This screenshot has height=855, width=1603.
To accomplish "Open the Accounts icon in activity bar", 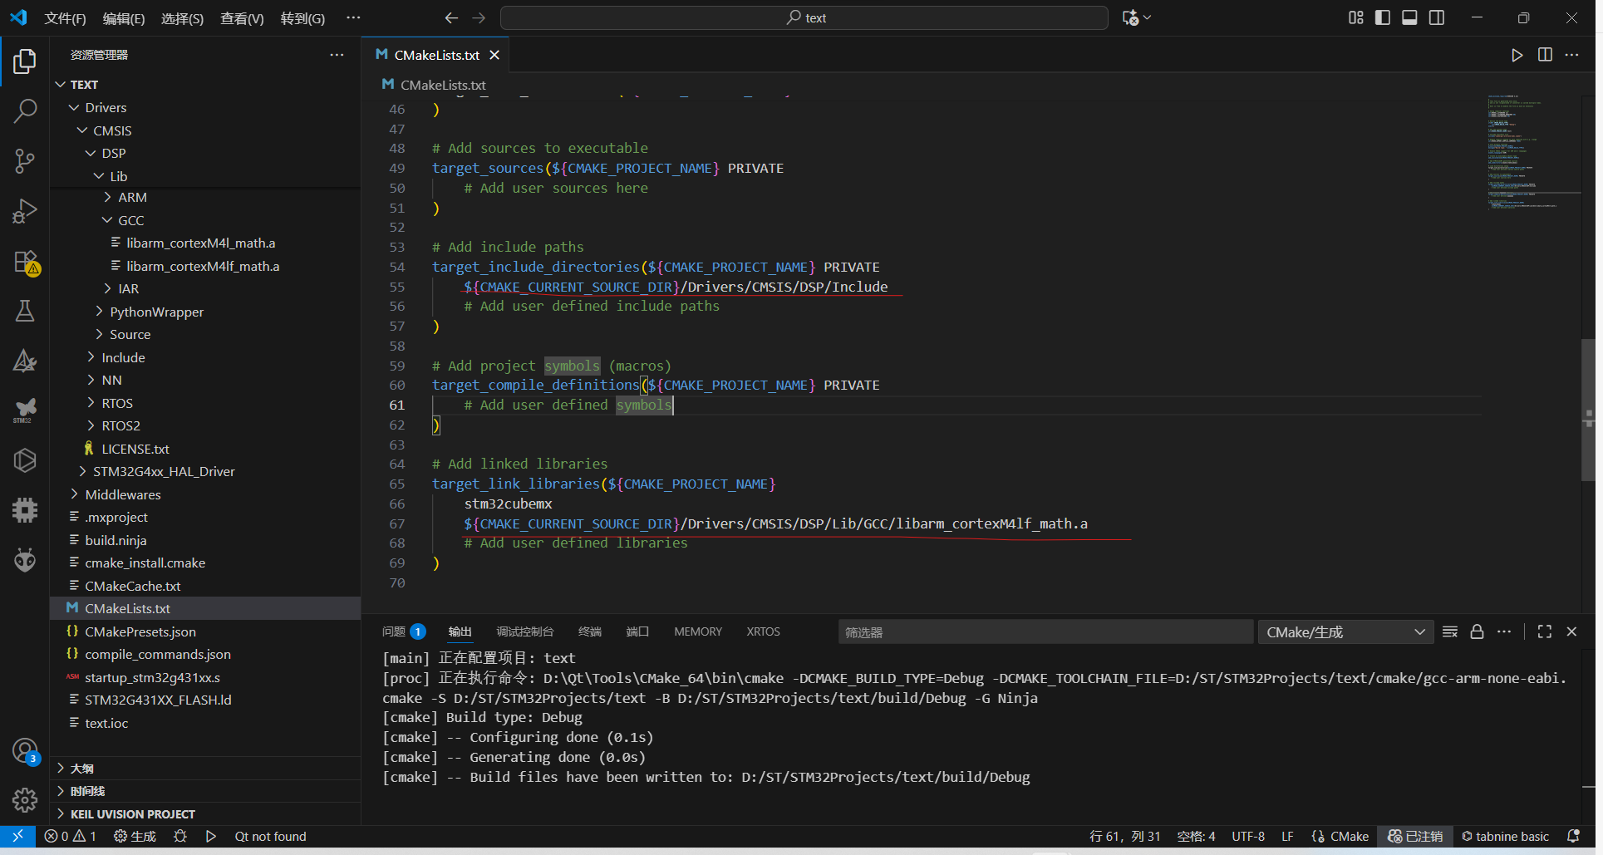I will click(25, 751).
